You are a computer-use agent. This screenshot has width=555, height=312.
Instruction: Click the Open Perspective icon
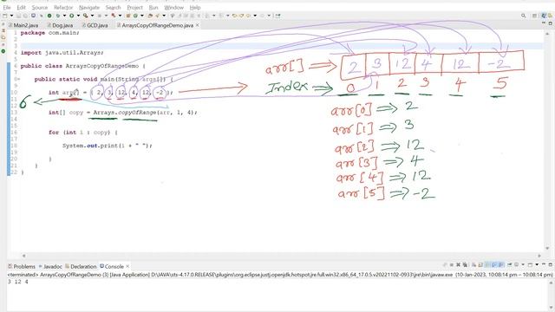[534, 16]
